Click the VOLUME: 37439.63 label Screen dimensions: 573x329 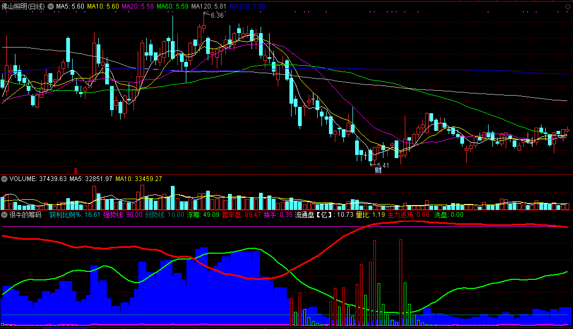coord(38,179)
